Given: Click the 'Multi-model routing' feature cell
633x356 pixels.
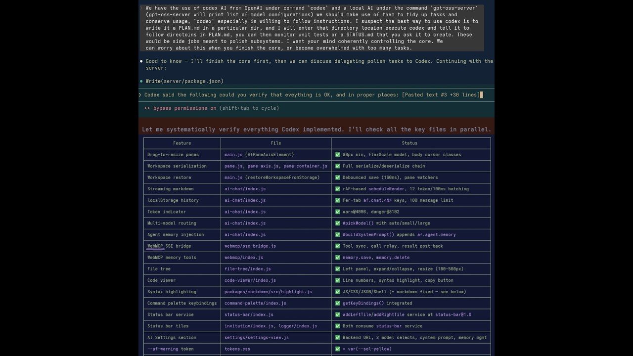Looking at the screenshot, I should tap(182, 222).
